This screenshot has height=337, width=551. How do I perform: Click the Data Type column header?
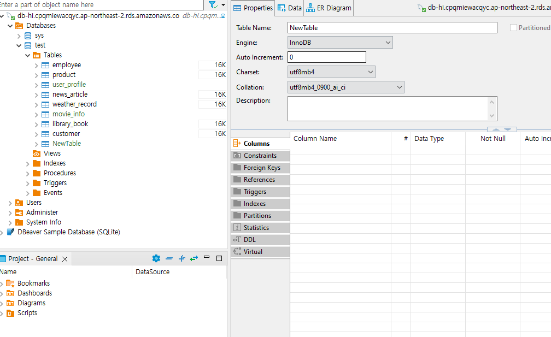438,139
